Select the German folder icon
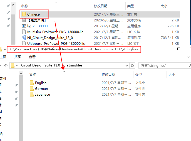Image resolution: width=191 pixels, height=141 pixels. (32, 89)
